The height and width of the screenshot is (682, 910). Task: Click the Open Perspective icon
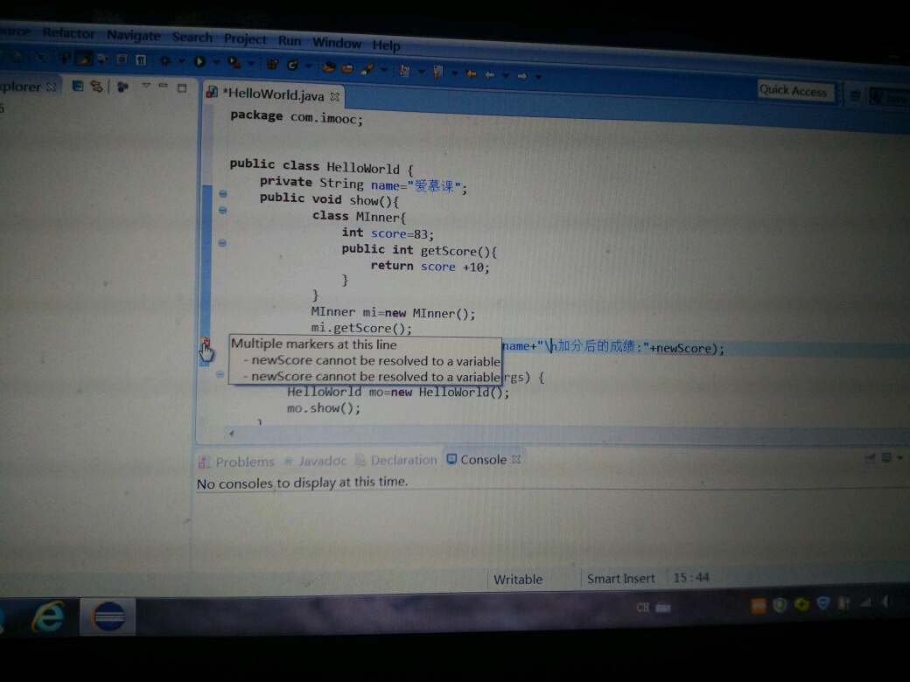856,95
